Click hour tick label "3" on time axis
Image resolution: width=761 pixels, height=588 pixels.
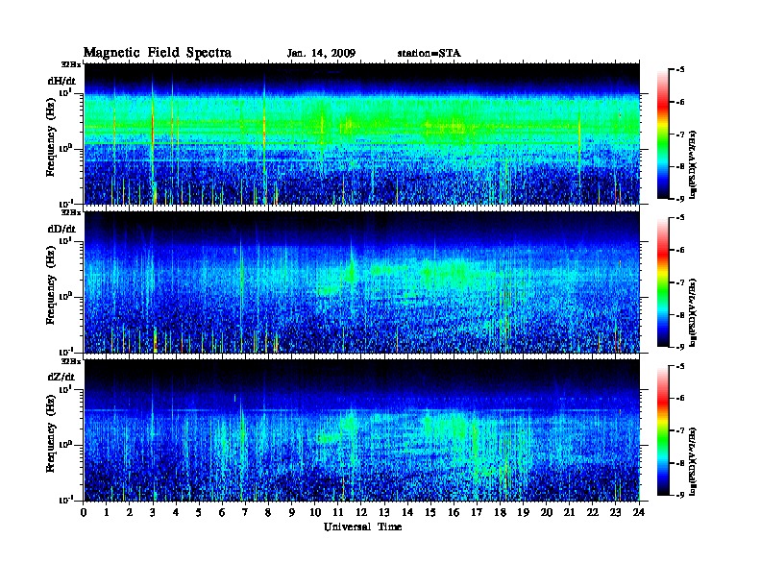pos(153,512)
